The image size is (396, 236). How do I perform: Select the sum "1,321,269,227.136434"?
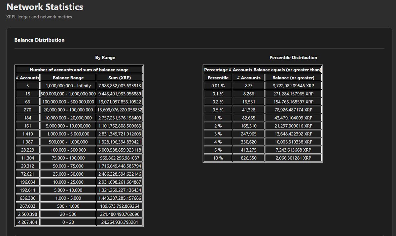pos(120,190)
